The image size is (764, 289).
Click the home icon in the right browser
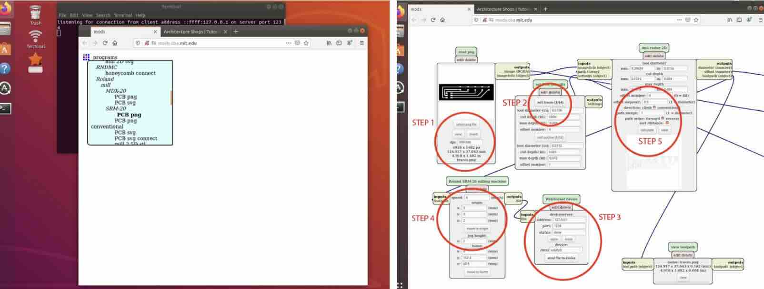coord(442,20)
